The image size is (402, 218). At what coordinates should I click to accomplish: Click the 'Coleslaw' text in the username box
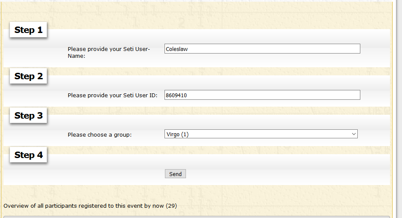point(177,49)
